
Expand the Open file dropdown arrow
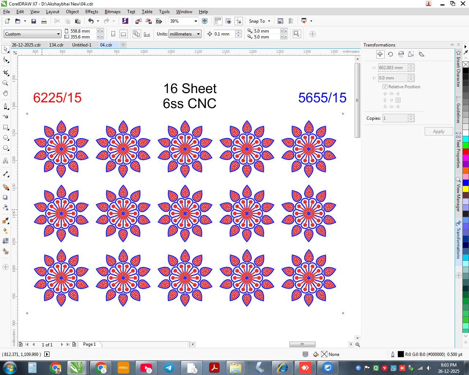point(25,21)
